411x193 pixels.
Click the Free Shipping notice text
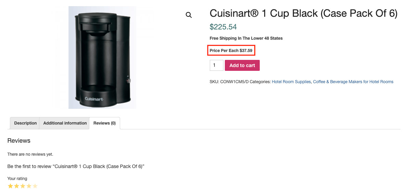point(246,38)
